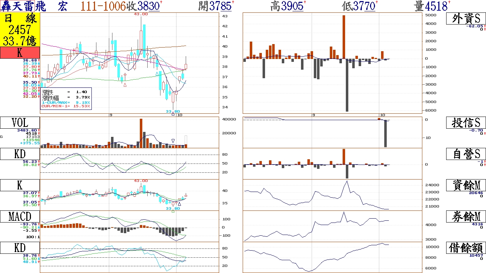
Task: Click the 資餘M margin balance label
Action: click(466, 185)
